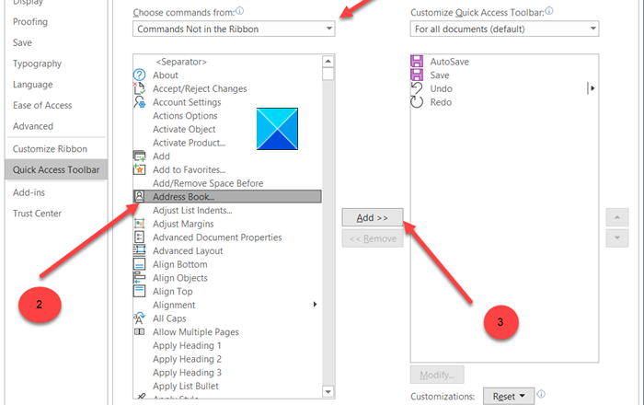This screenshot has height=405, width=644.
Task: Select Apply Heading 1 command
Action: coord(187,345)
